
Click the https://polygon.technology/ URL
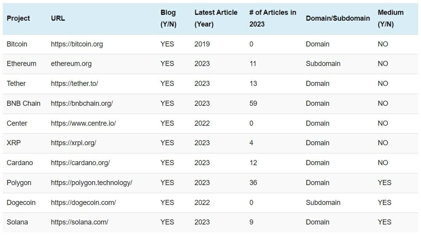[x=91, y=183]
